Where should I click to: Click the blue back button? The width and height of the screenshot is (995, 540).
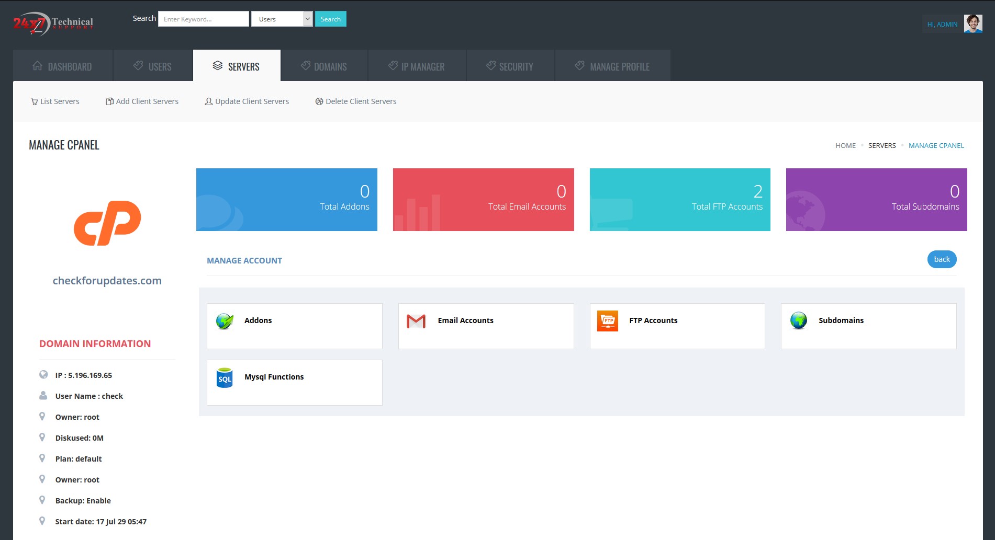[x=942, y=259]
